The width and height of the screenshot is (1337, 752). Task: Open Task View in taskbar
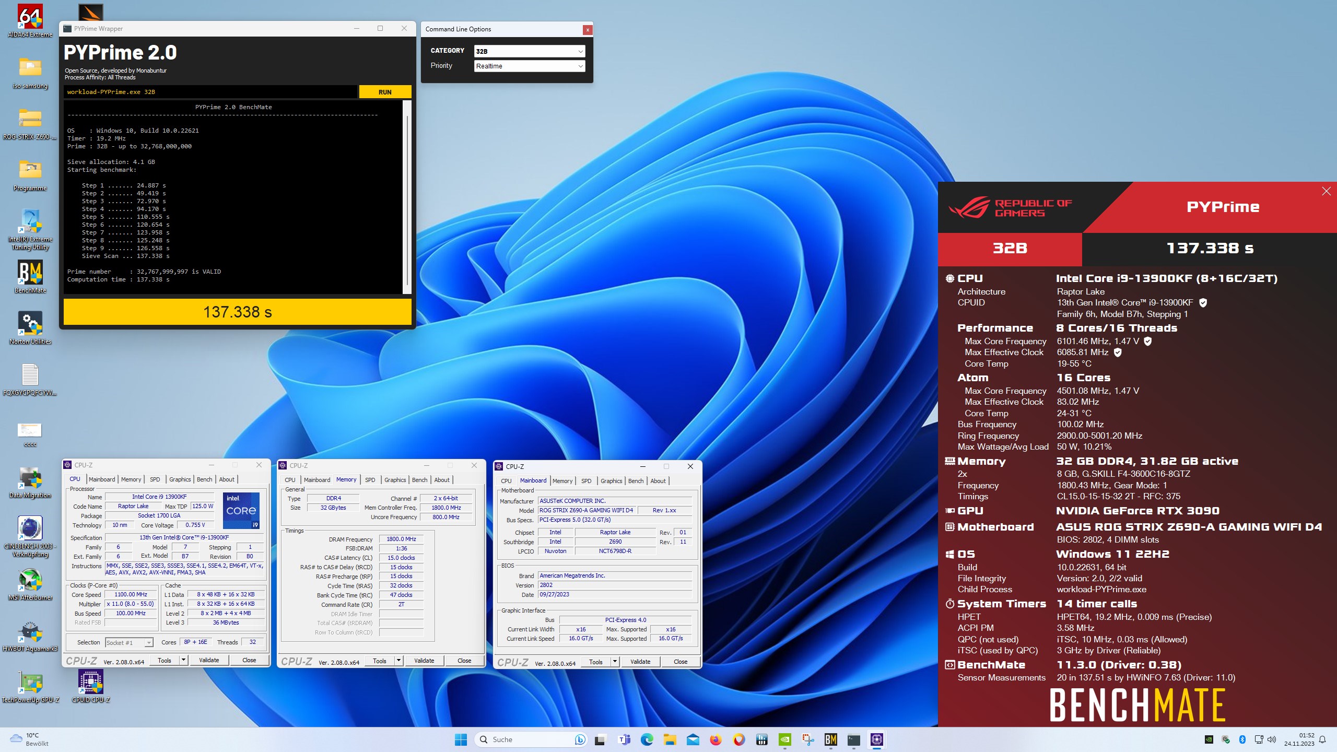pos(600,739)
